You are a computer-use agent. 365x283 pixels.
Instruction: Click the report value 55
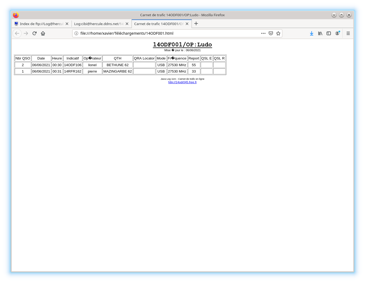click(194, 65)
